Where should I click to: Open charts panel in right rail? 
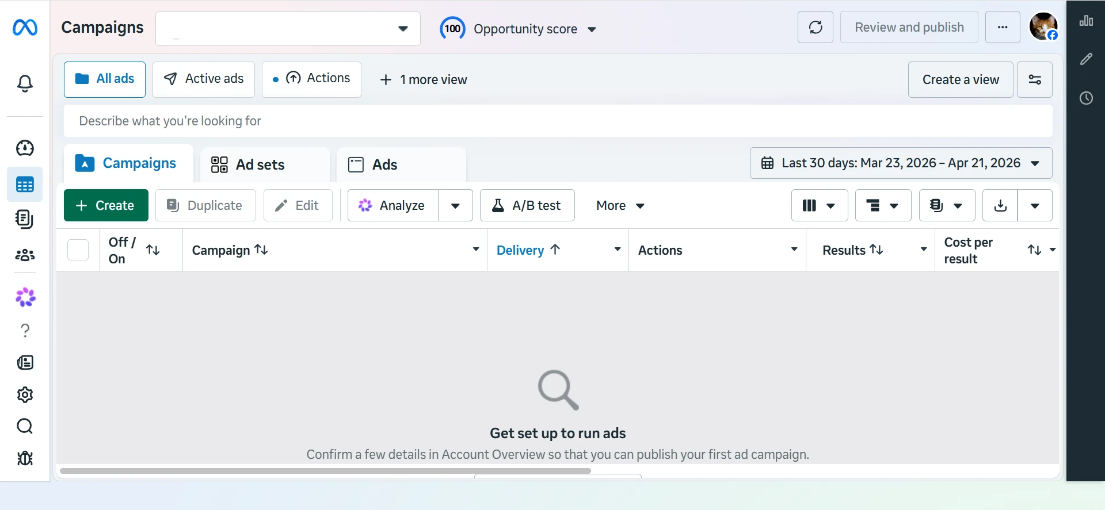click(x=1086, y=21)
